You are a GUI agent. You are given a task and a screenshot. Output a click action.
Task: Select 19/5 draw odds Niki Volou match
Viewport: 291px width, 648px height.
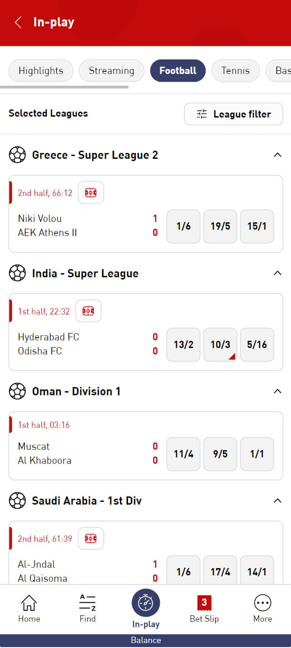coord(220,226)
